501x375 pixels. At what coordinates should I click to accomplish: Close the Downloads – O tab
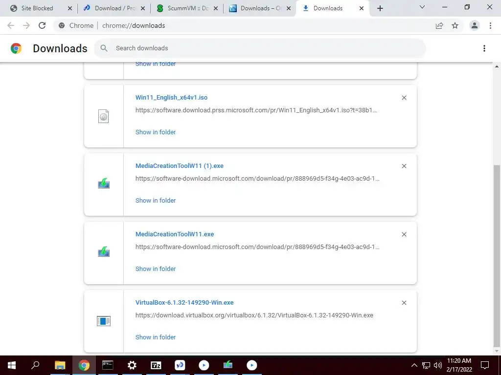coord(289,8)
